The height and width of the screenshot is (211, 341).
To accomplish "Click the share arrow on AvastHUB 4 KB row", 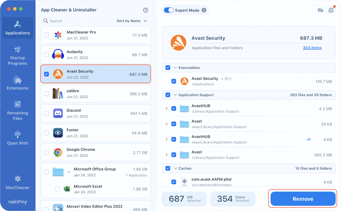I will coord(309,139).
